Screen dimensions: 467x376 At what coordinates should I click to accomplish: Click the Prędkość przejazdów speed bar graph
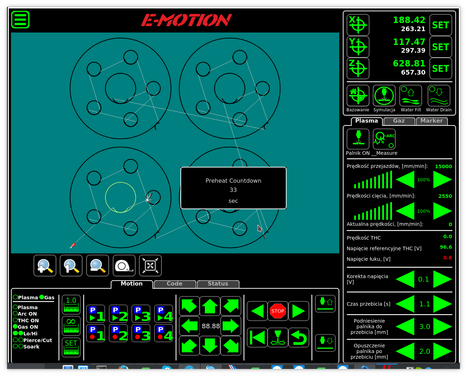tap(373, 180)
